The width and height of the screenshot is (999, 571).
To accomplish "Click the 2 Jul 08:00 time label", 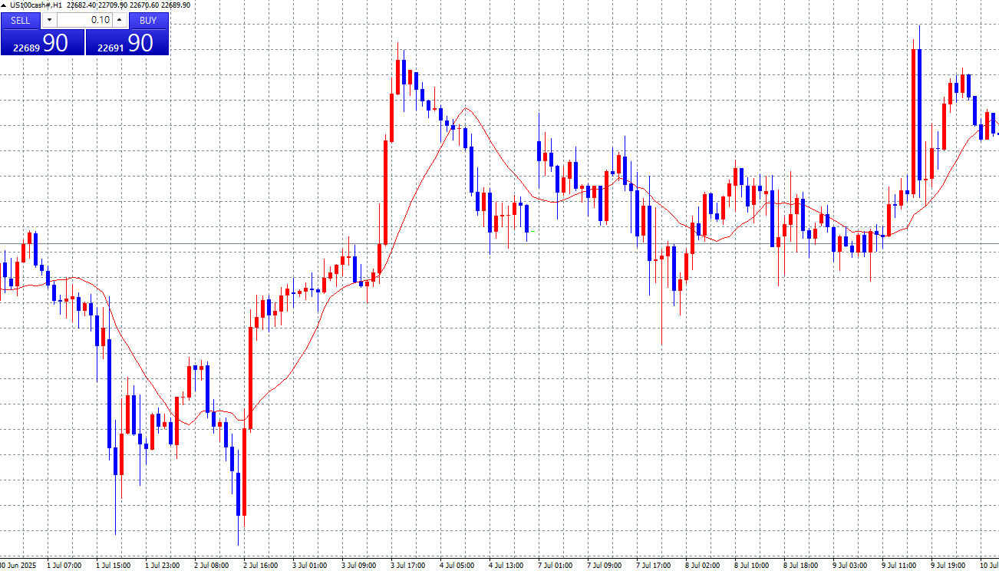I will click(x=211, y=566).
